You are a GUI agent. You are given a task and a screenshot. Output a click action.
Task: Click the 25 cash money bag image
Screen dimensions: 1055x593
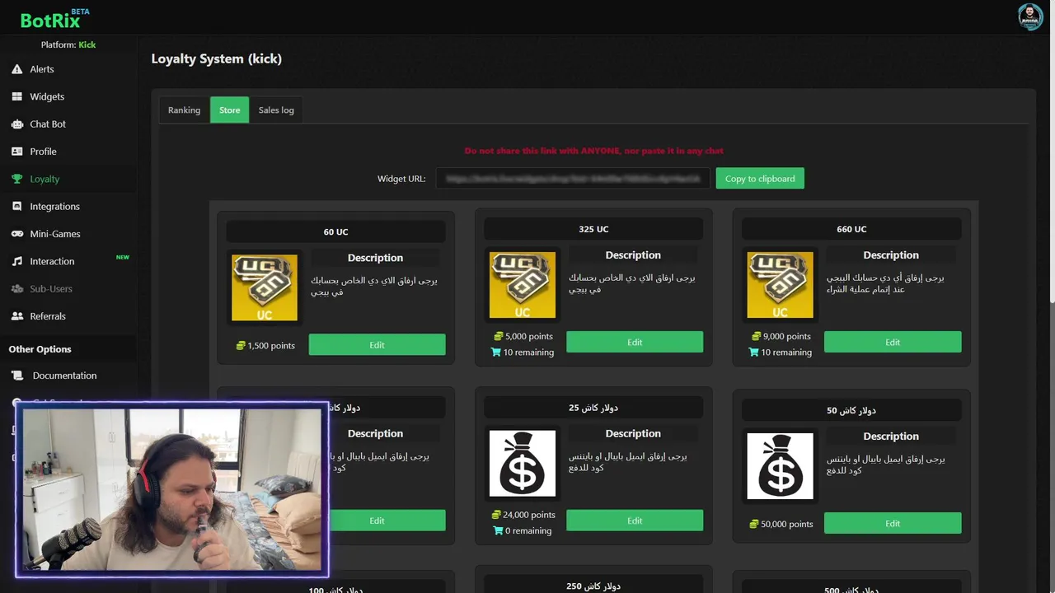tap(523, 464)
